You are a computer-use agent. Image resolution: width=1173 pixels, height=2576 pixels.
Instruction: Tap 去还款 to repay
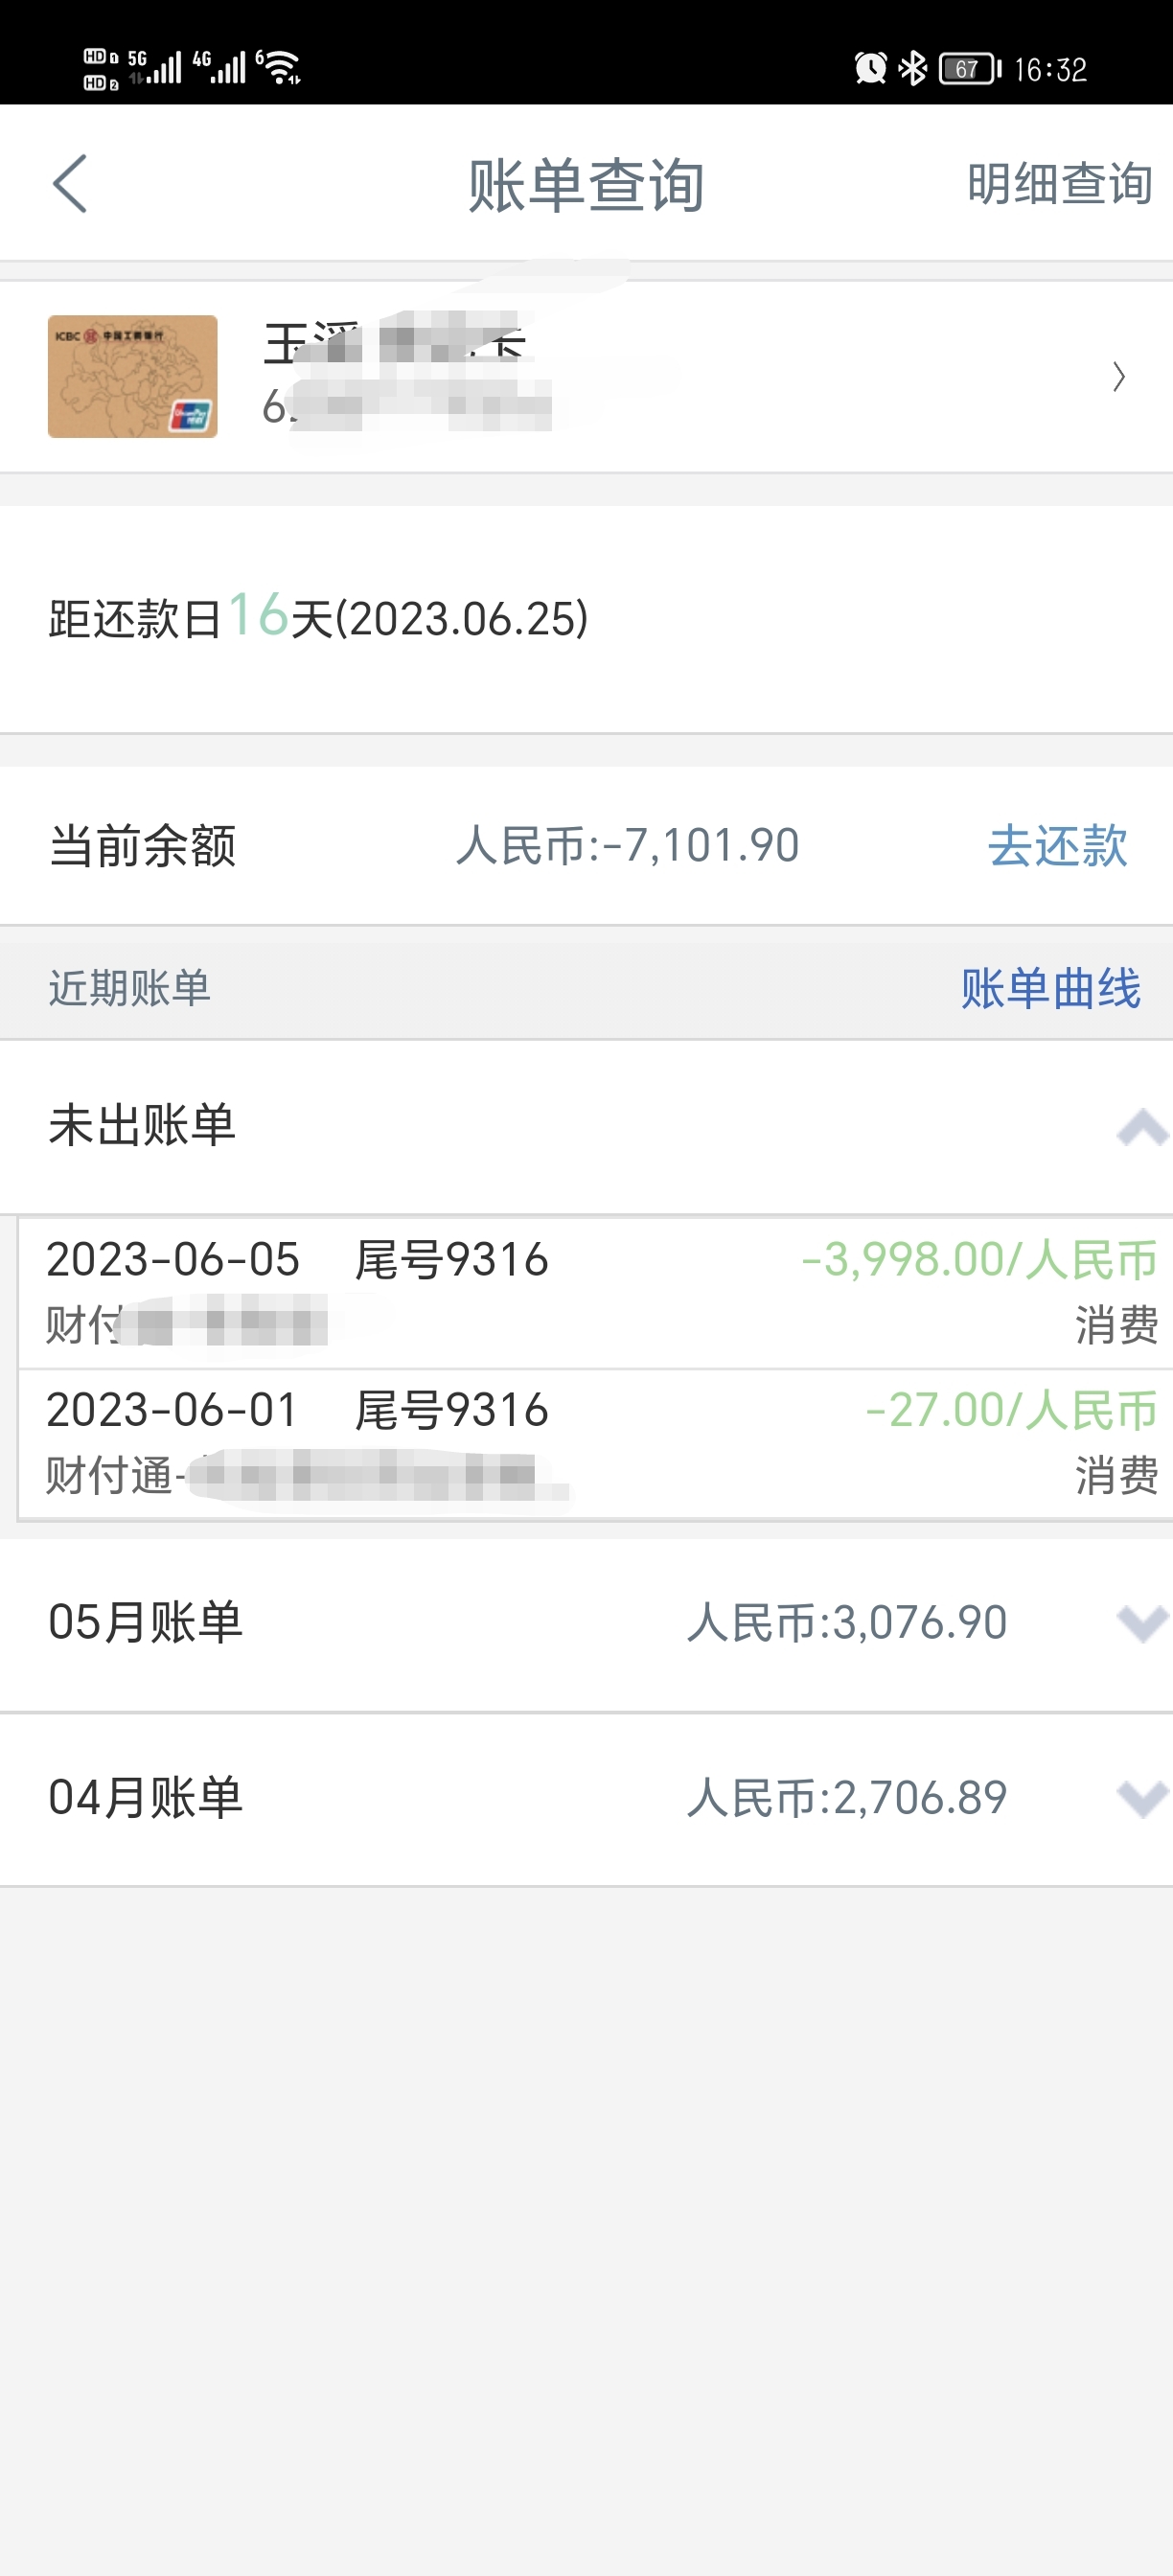(1058, 846)
